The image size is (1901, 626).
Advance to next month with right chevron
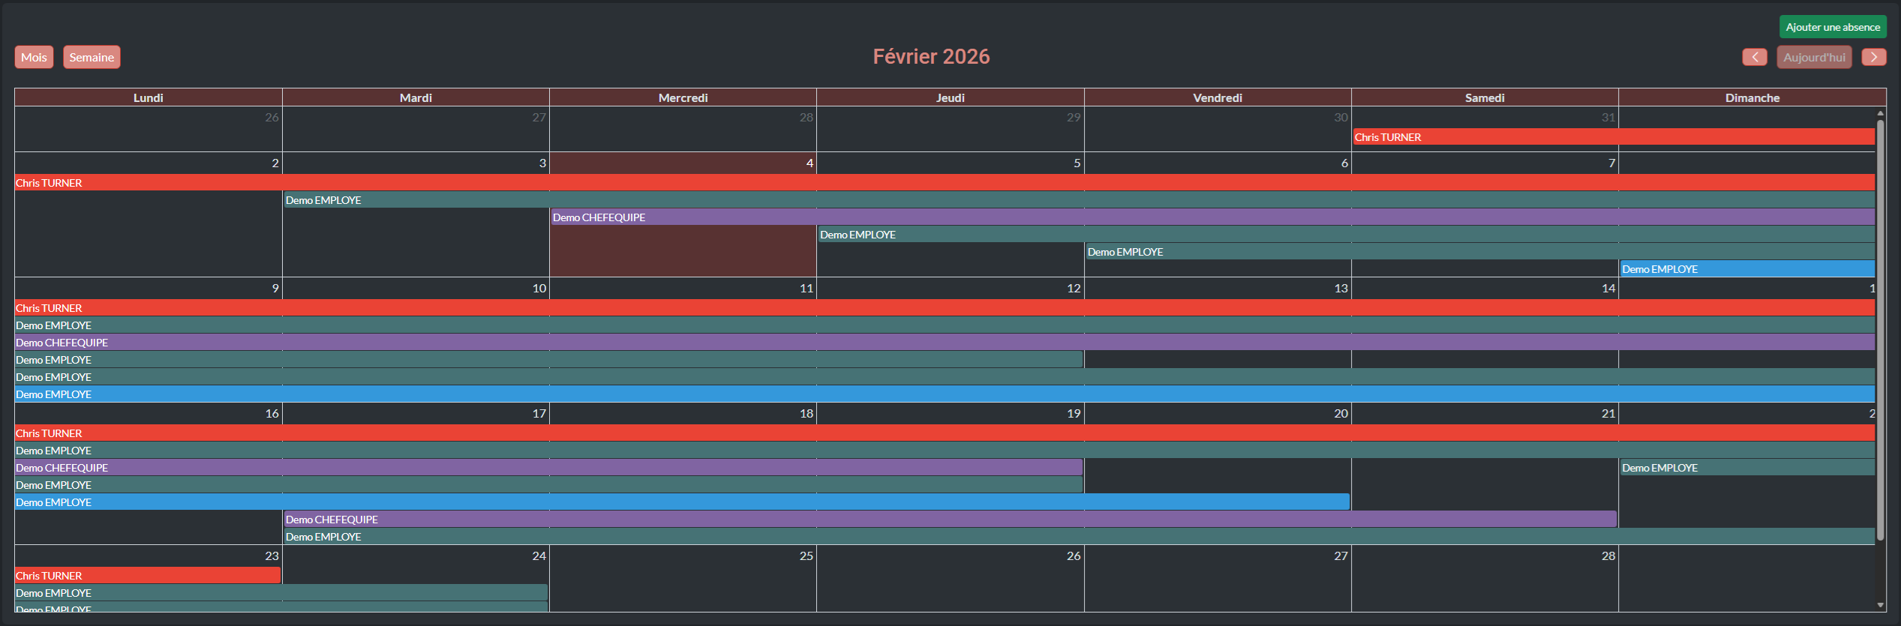click(1873, 57)
